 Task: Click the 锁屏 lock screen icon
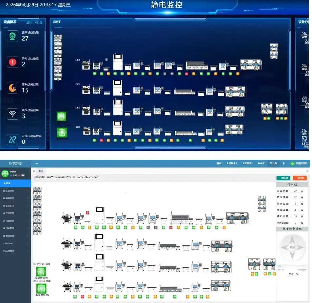261,163
